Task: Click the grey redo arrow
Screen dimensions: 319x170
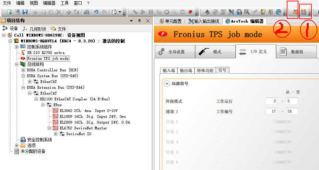Action: [x=104, y=12]
